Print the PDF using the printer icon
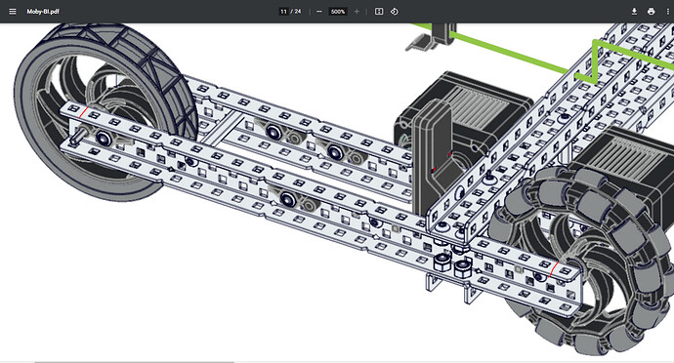 click(x=651, y=12)
